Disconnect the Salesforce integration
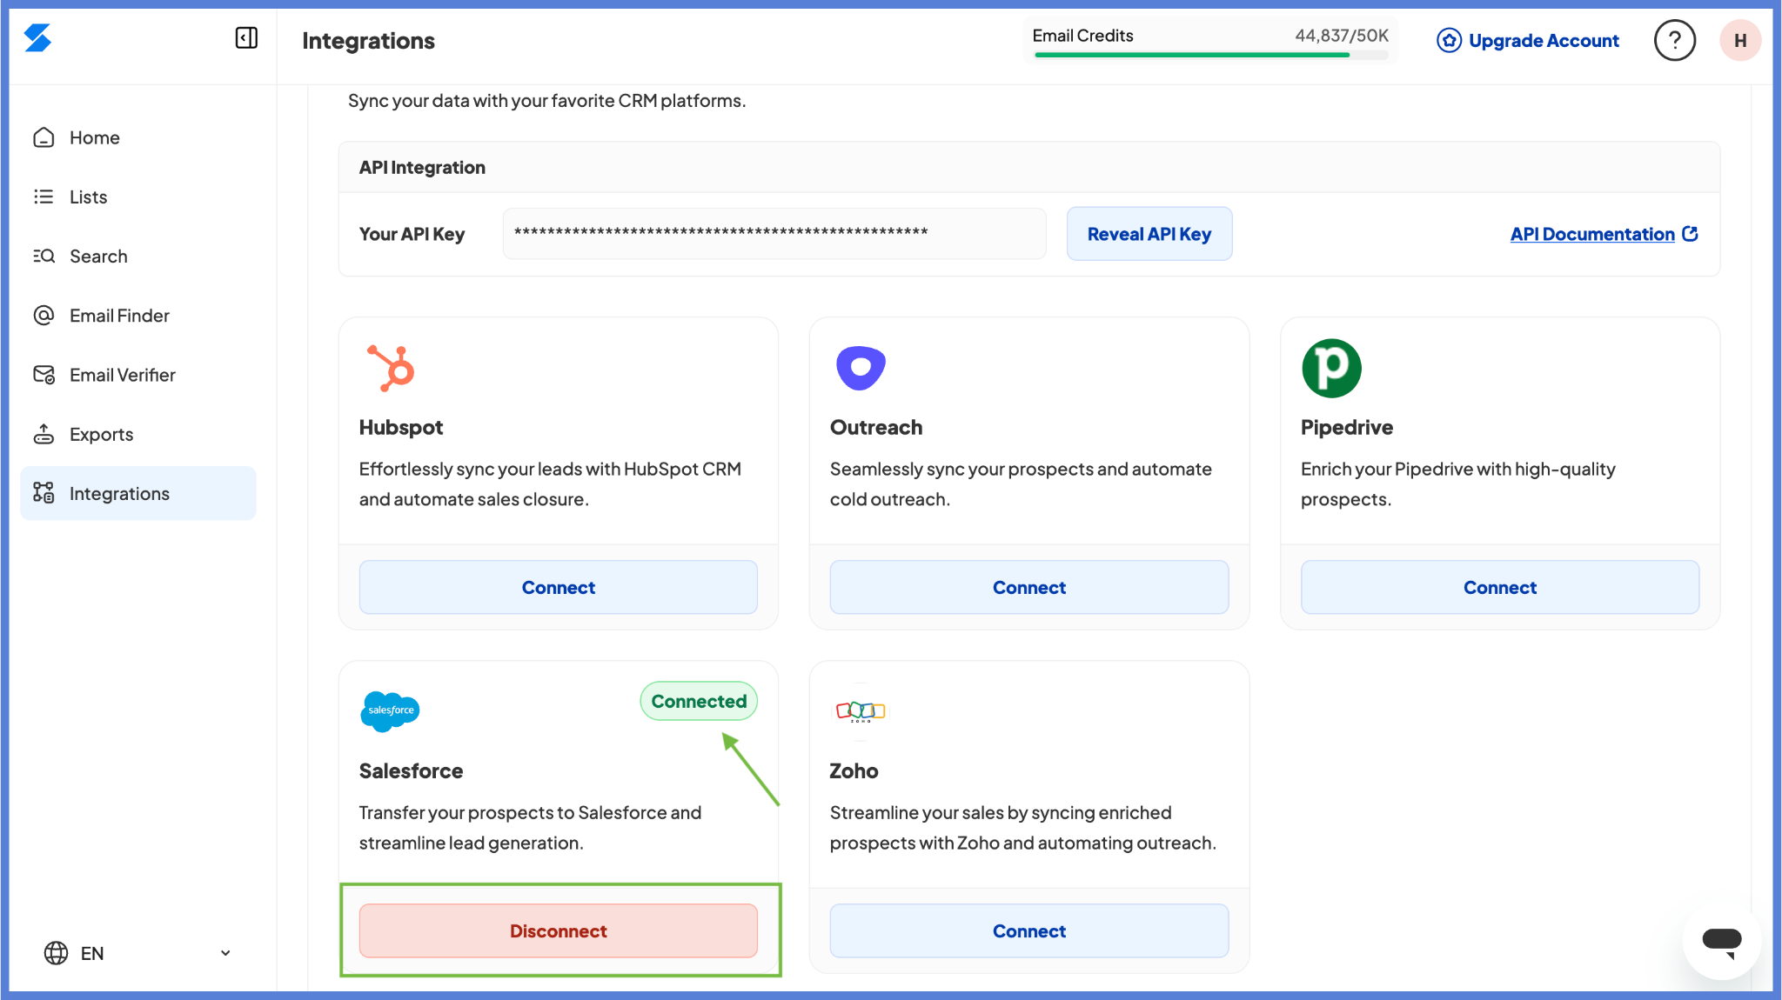 (558, 930)
